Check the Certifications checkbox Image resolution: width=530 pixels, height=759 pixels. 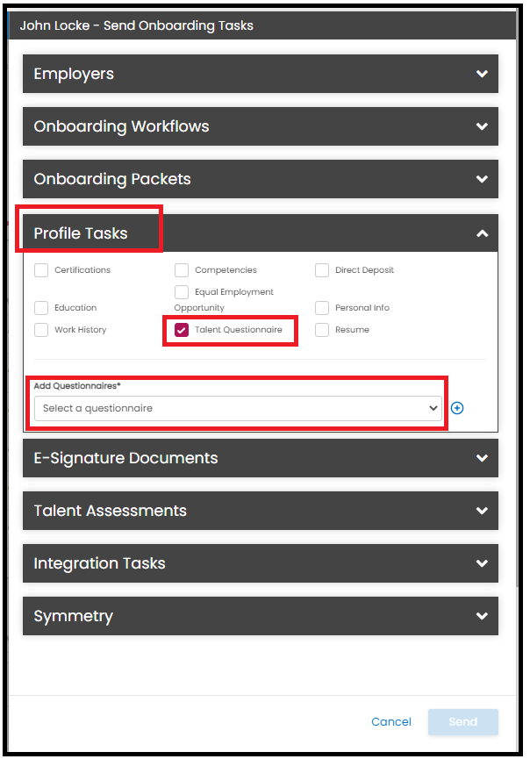pos(41,270)
